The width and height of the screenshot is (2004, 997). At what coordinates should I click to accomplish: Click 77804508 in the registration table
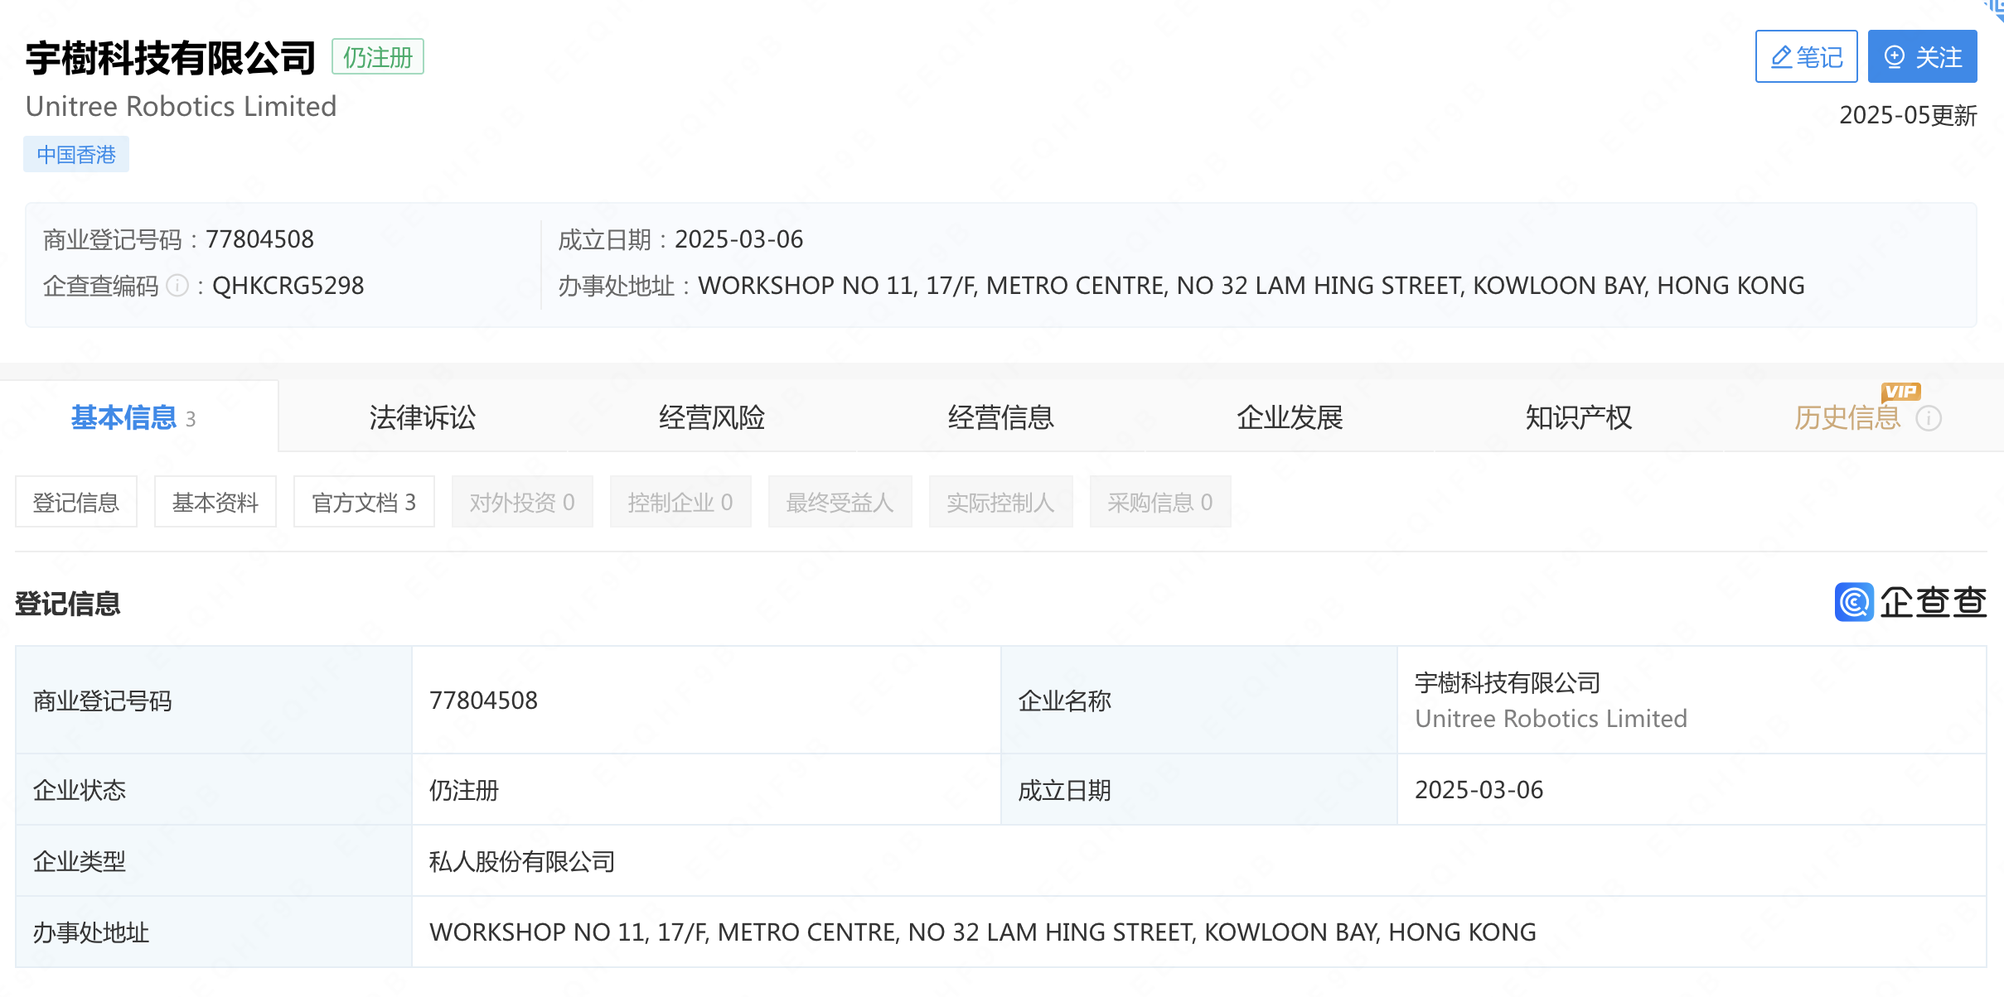[x=483, y=701]
